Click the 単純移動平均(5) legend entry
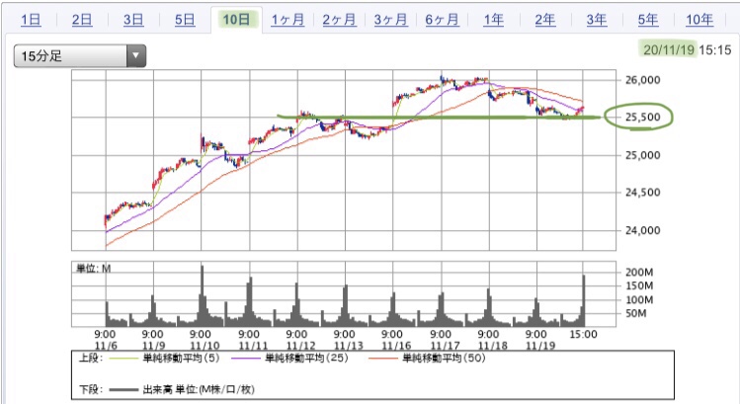Screen dimensions: 740x404 pos(181,359)
